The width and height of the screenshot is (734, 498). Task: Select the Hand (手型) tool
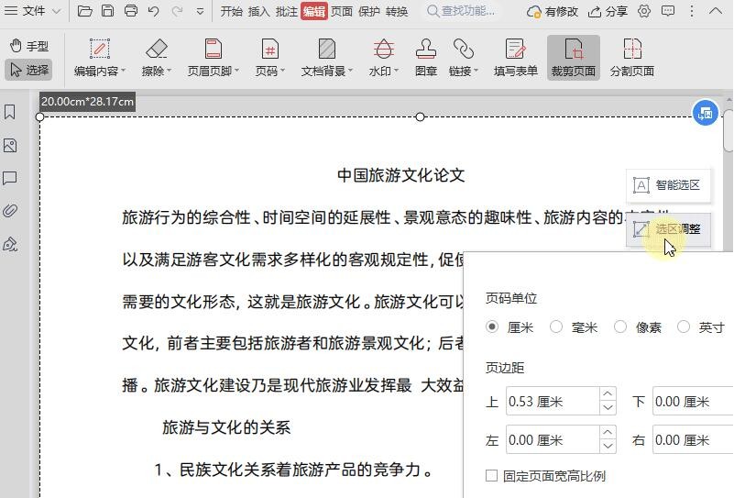coord(28,46)
